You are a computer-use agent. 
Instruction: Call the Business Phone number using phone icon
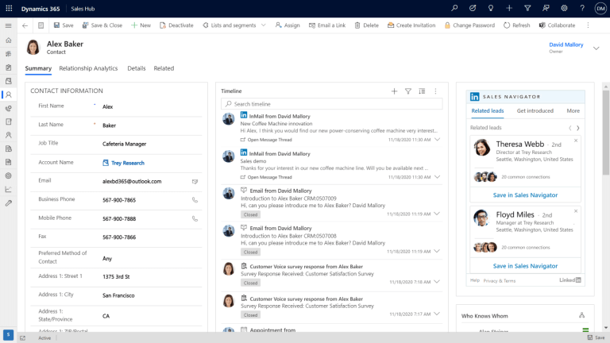[x=195, y=200]
